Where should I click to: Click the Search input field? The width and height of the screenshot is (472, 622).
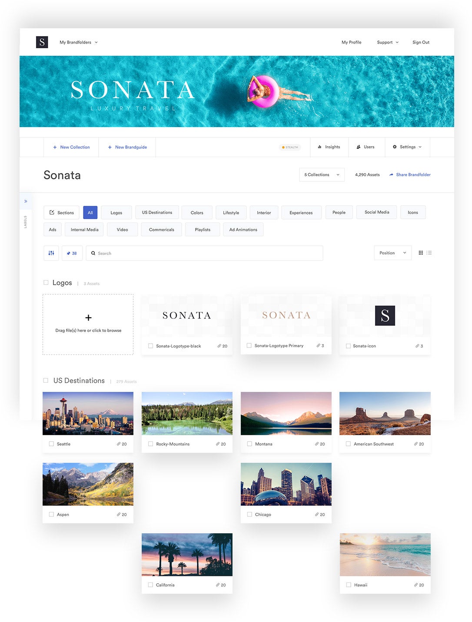coord(205,253)
